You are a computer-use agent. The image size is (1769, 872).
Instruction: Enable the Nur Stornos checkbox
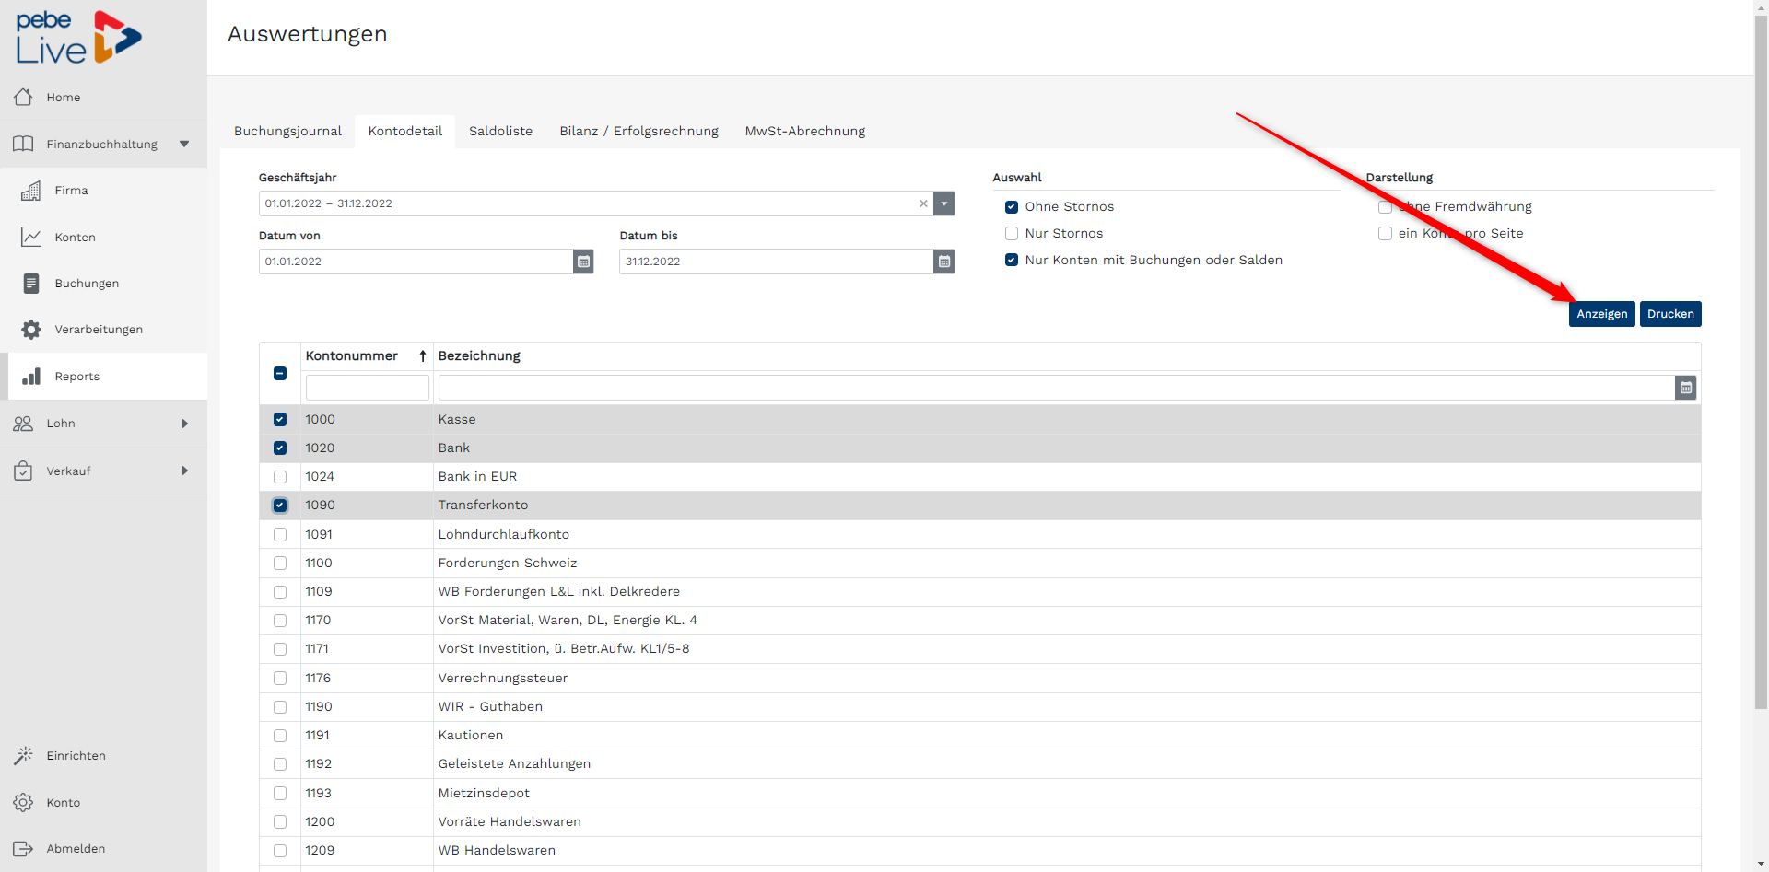click(x=1012, y=234)
